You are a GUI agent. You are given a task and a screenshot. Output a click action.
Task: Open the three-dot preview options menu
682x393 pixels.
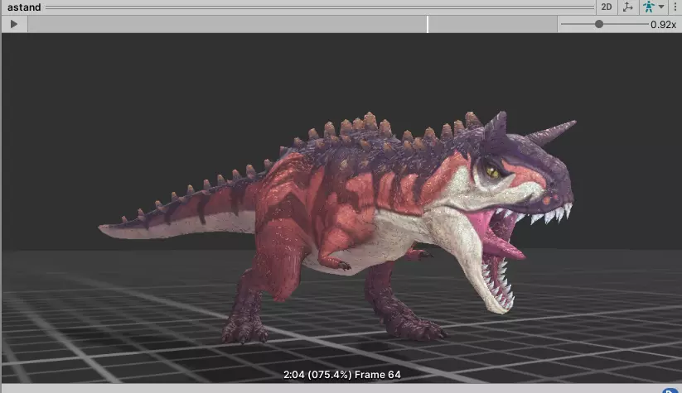675,7
